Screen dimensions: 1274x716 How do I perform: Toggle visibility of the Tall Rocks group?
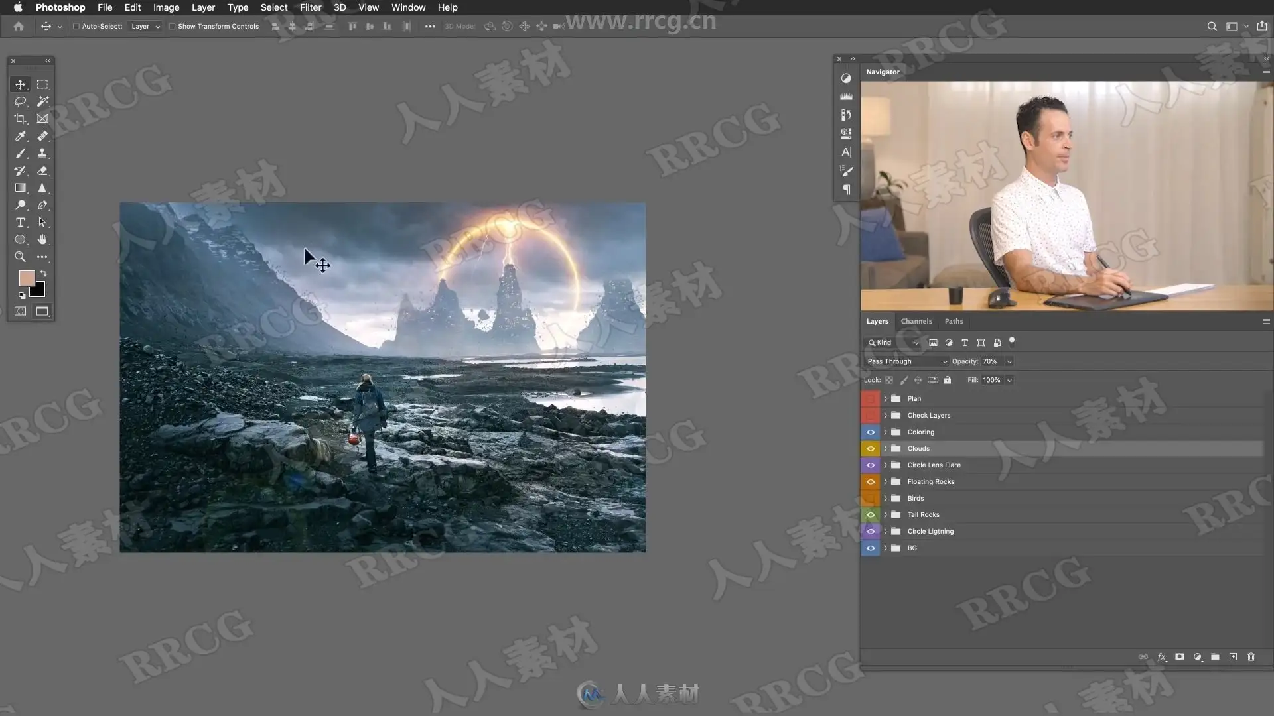870,515
